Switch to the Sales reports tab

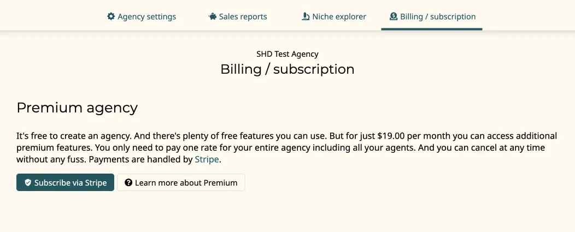(238, 16)
